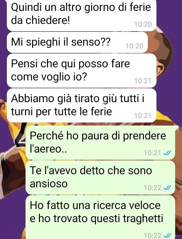Tap the 10:22 timestamp beside 'ansioso'
Screen dimensions: 182x239
[152, 188]
